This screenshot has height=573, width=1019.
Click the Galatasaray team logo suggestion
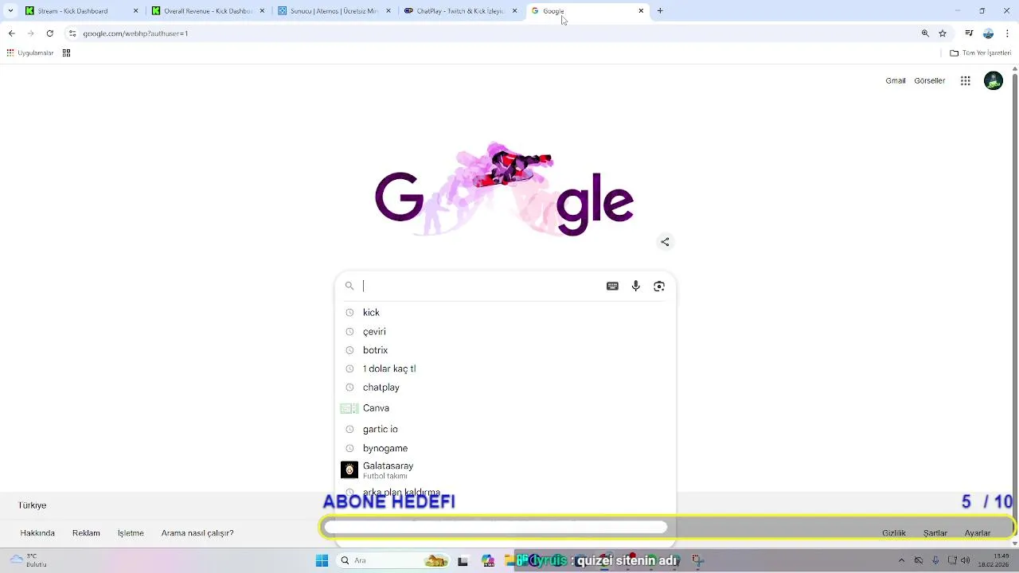tap(349, 470)
